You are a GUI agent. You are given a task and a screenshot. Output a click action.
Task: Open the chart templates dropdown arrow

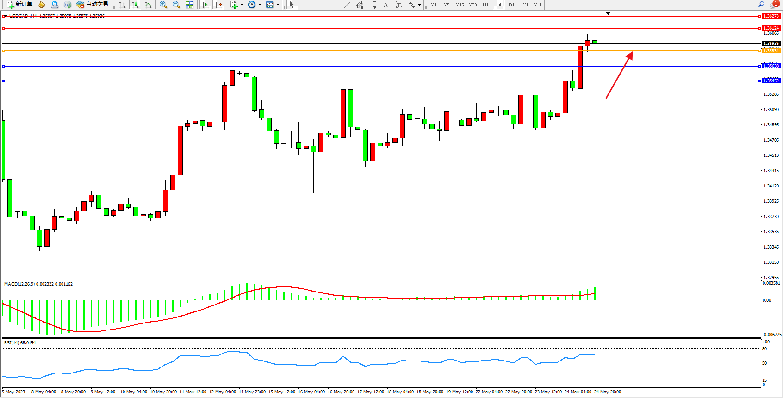click(x=278, y=5)
